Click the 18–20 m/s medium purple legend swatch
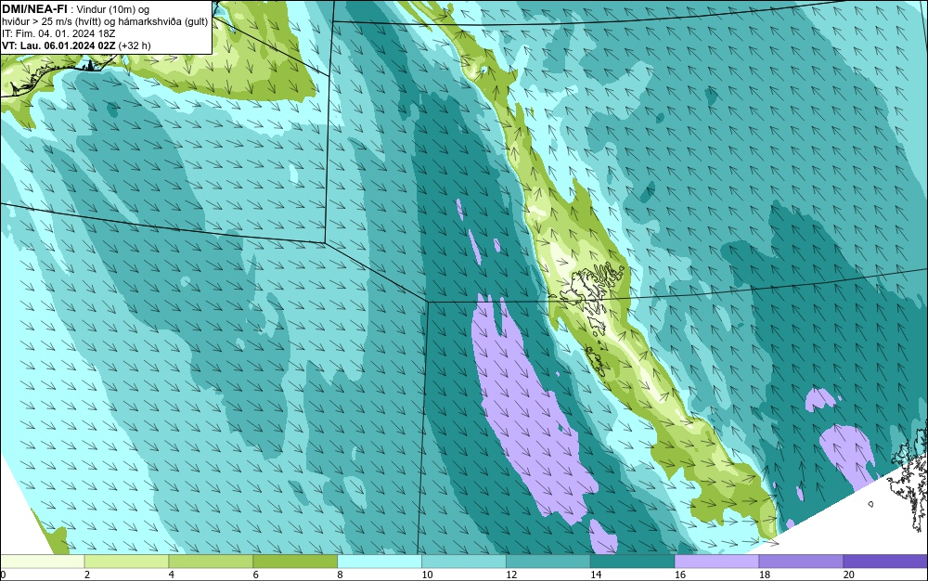 click(802, 561)
